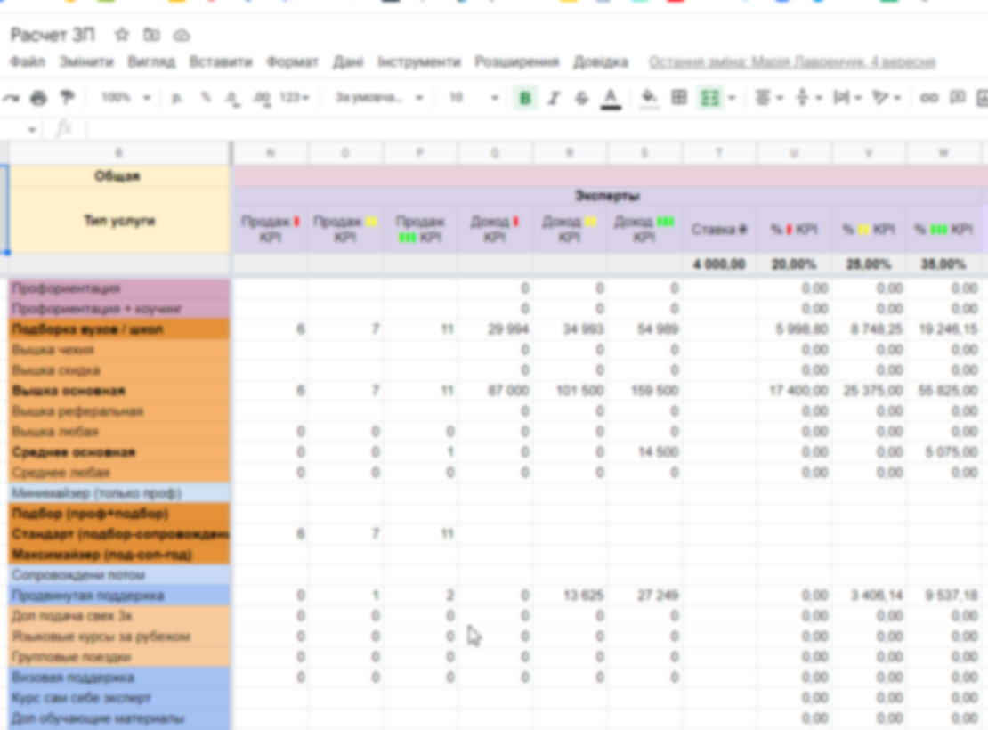Select the Минимайзер (только проф) cell
Screen dimensions: 988x730
(x=119, y=493)
